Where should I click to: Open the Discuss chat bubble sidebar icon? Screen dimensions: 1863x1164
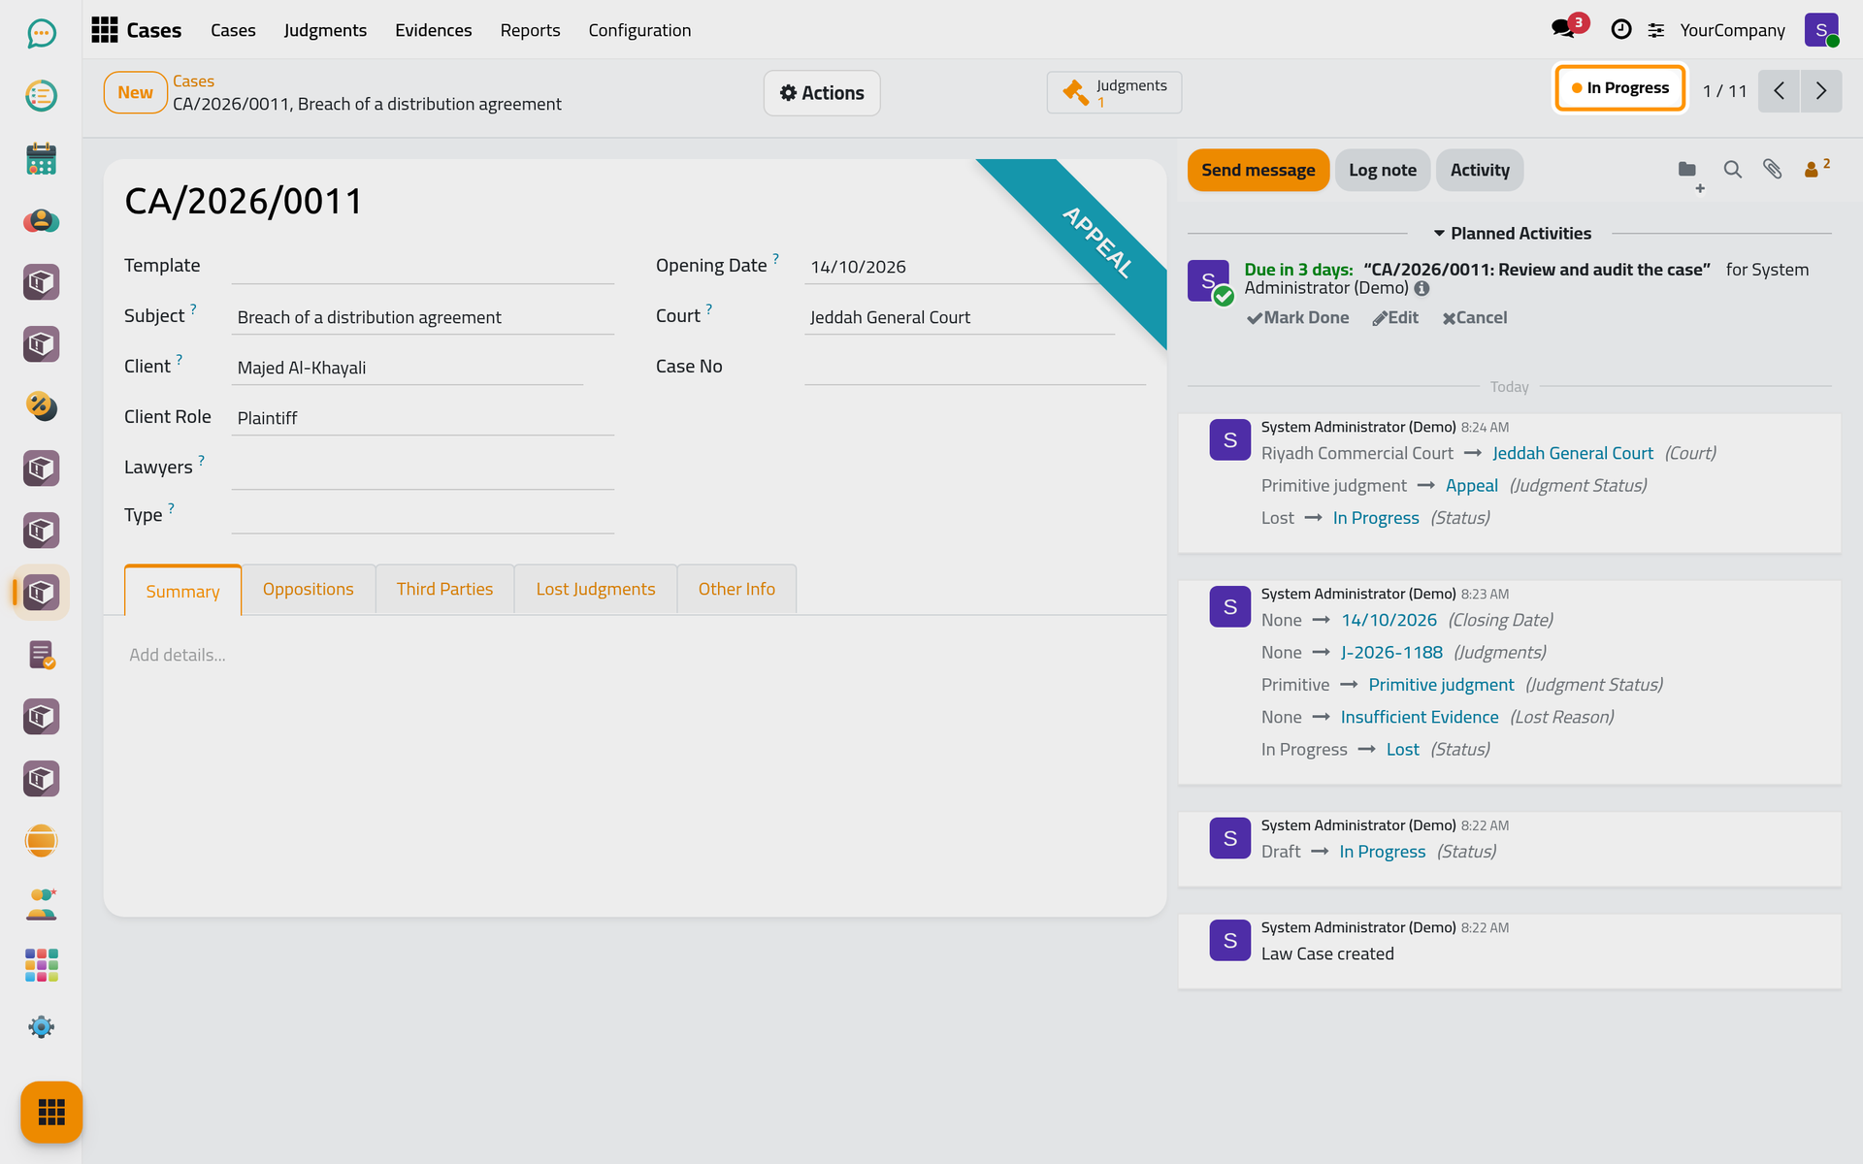pyautogui.click(x=41, y=34)
